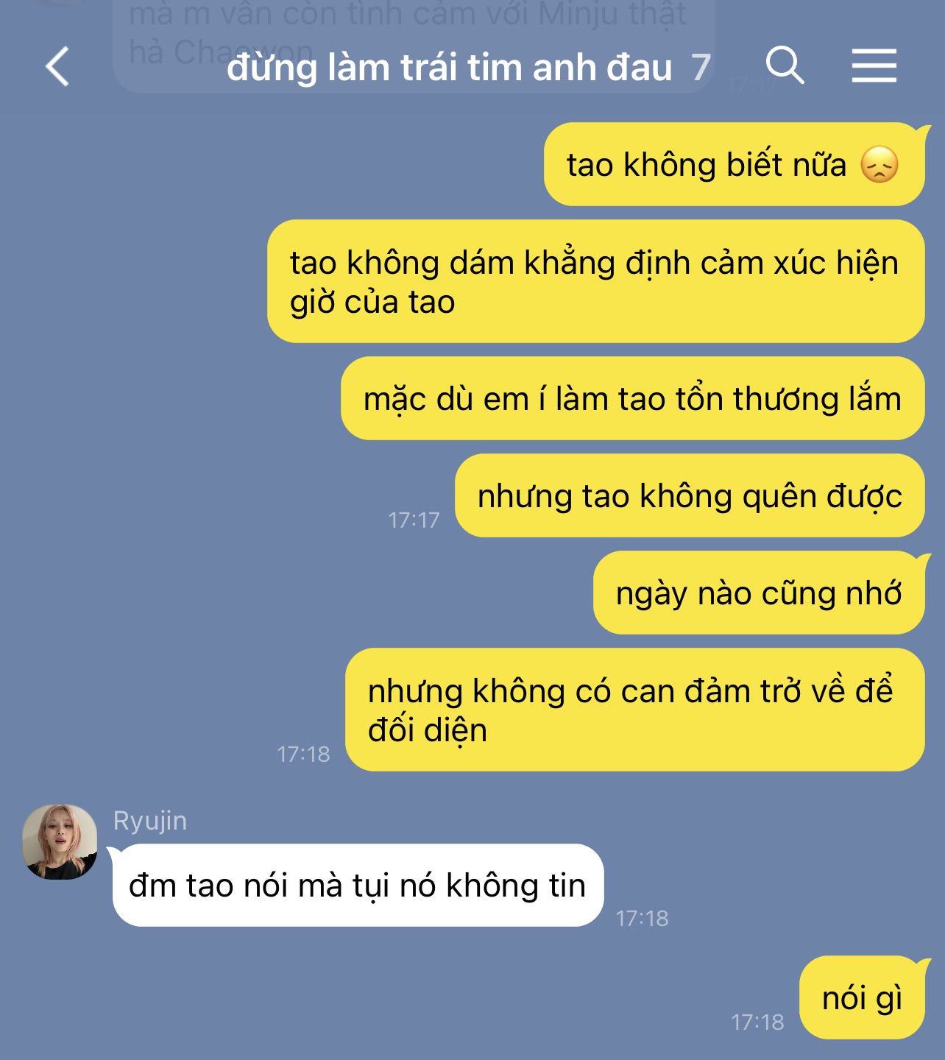The image size is (945, 1060).
Task: Open group title đừng làm trái tim anh đau
Action: pyautogui.click(x=449, y=68)
